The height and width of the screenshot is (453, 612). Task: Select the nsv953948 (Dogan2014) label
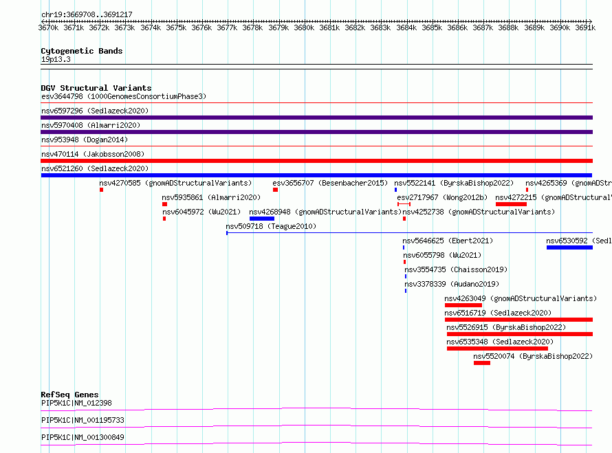tap(85, 140)
